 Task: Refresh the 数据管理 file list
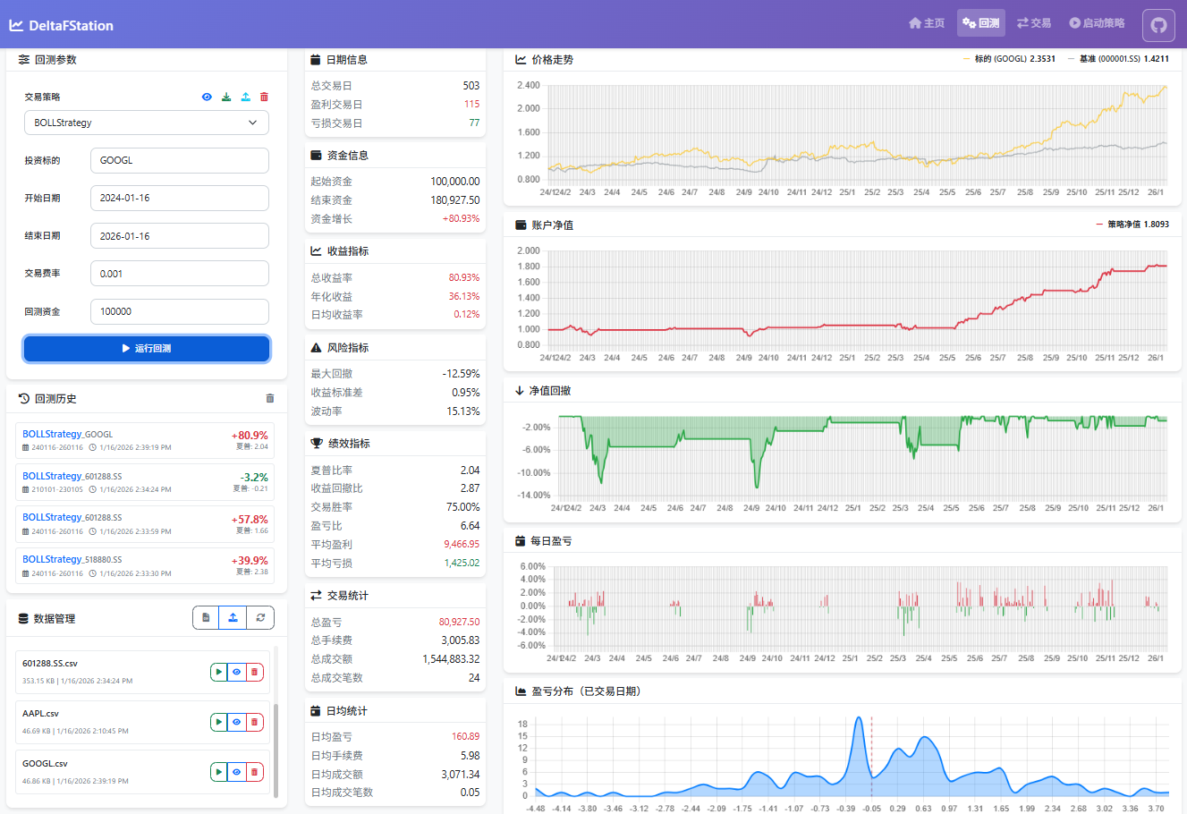tap(260, 617)
